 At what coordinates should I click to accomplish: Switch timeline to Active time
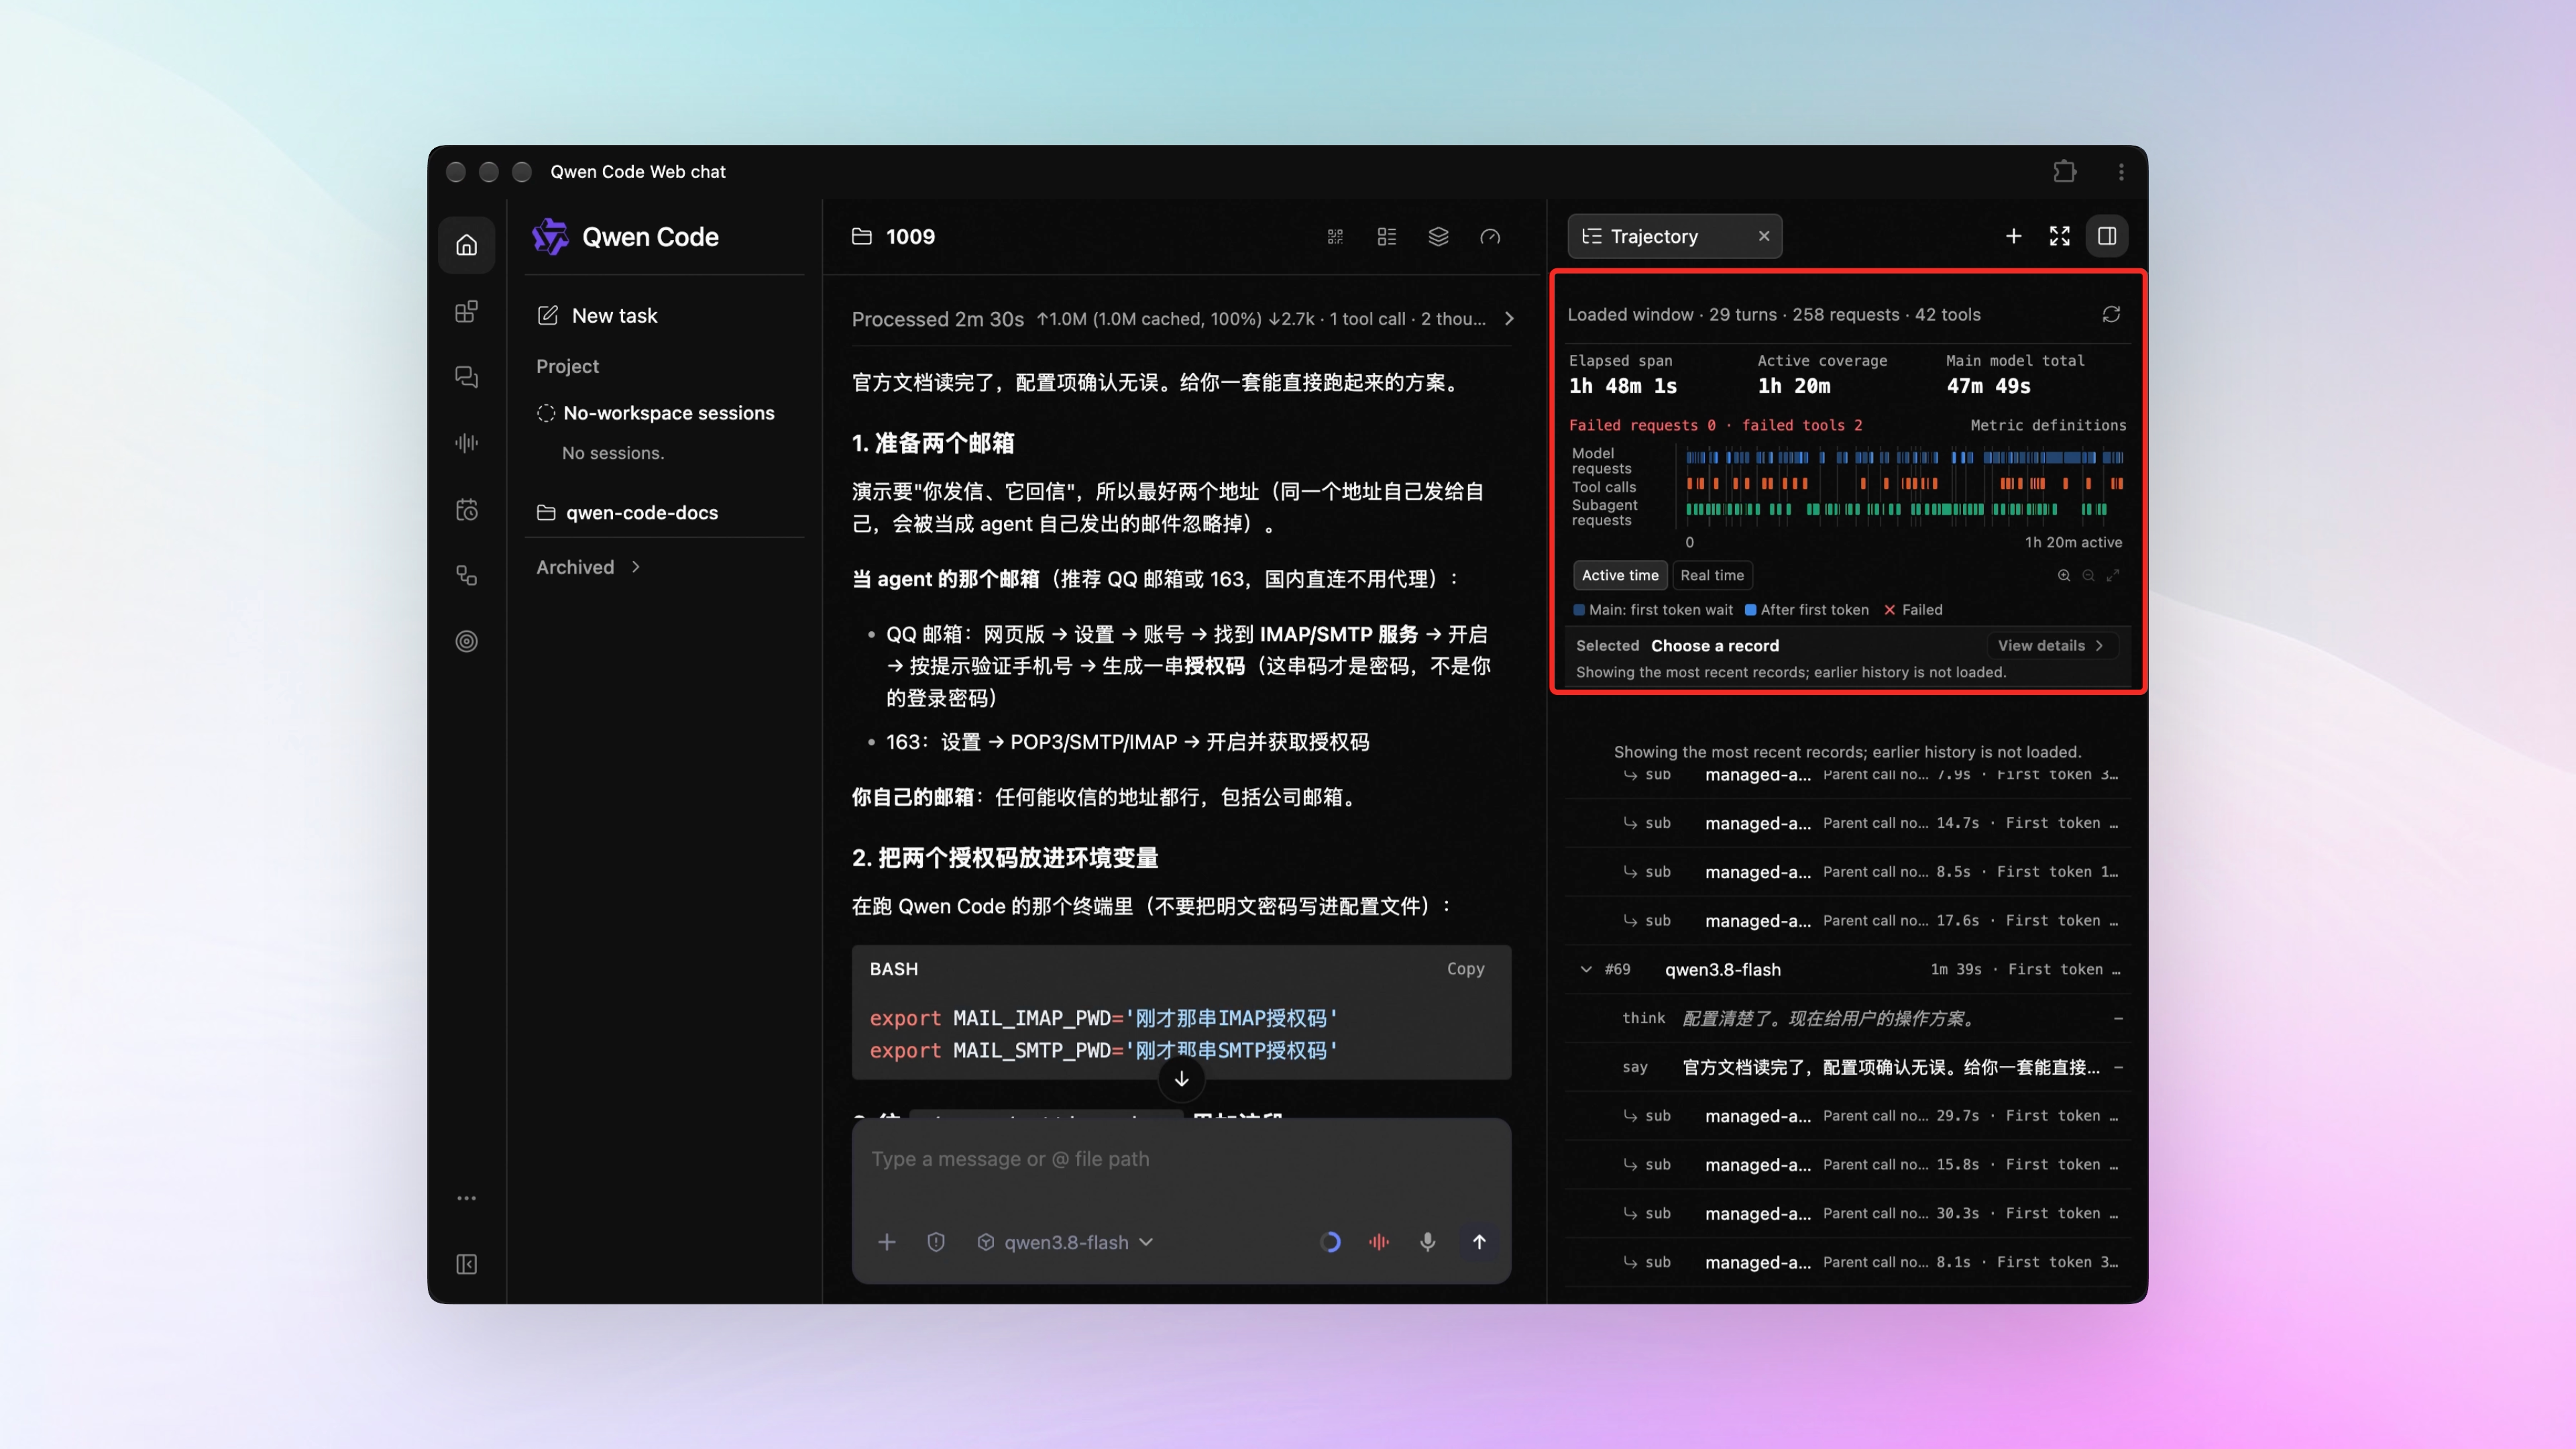1620,575
